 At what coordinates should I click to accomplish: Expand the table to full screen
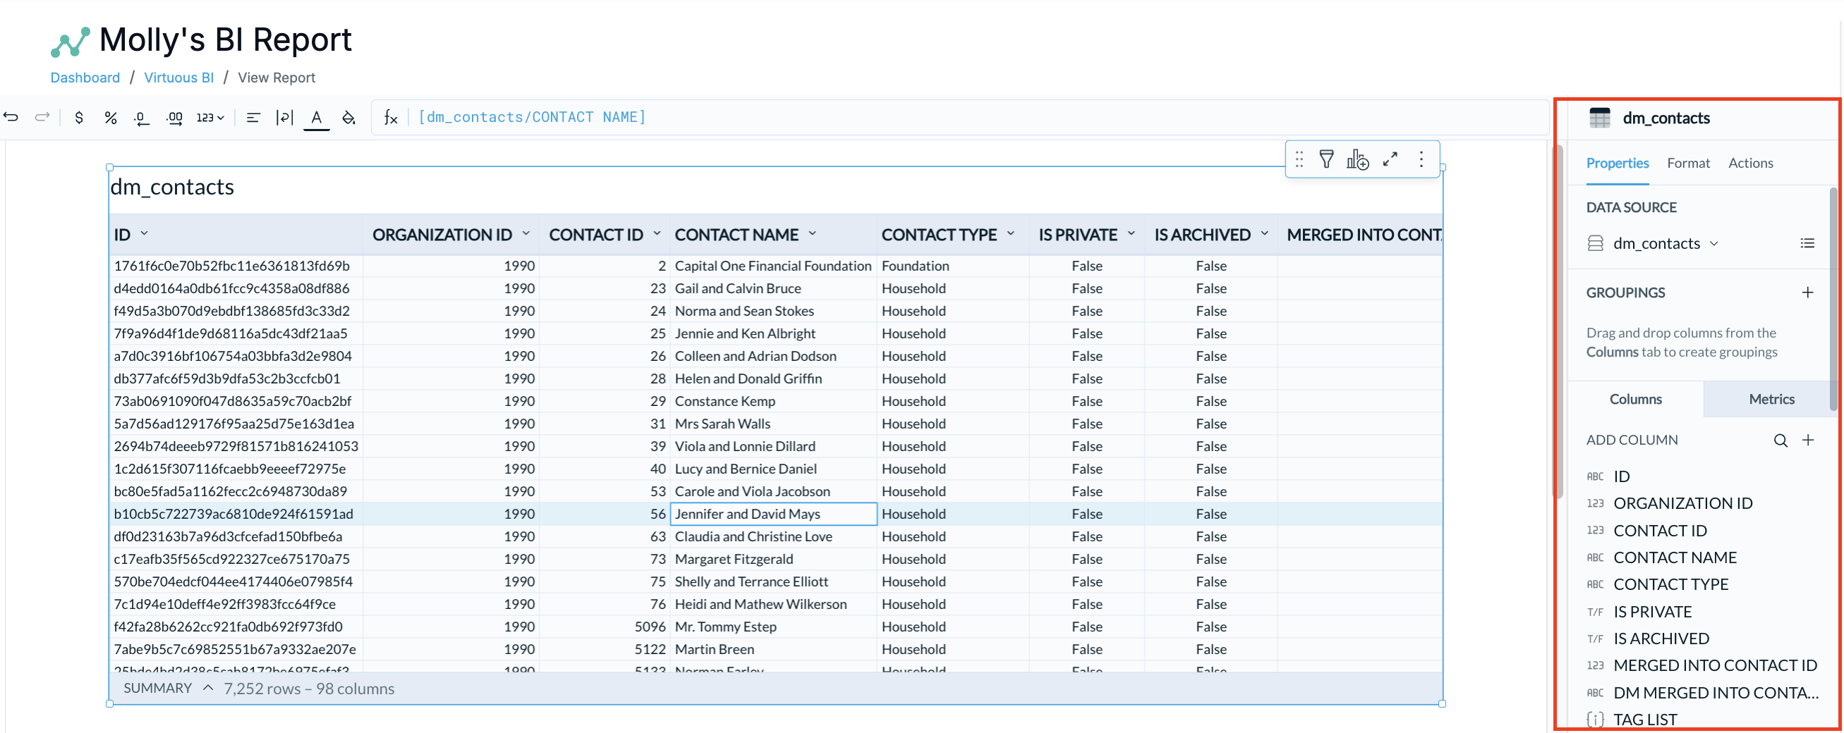pyautogui.click(x=1390, y=159)
